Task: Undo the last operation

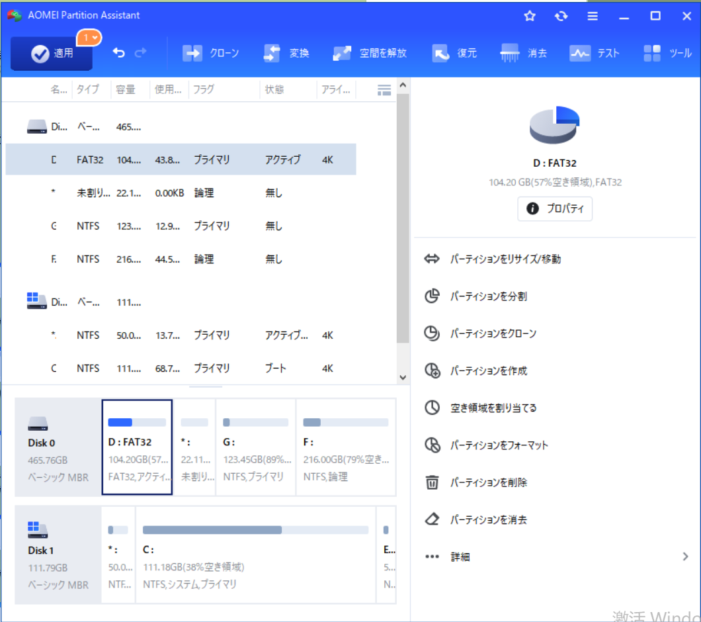Action: click(118, 53)
